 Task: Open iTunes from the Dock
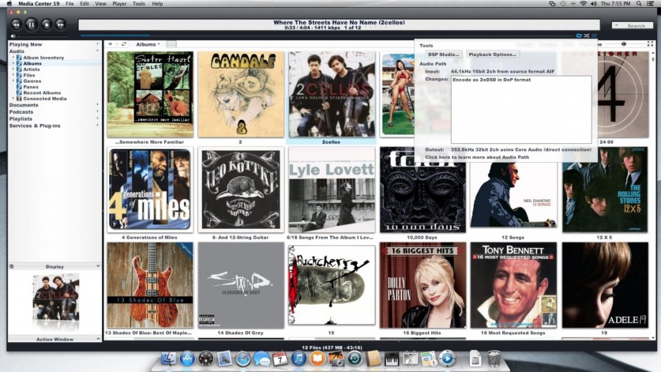(298, 358)
